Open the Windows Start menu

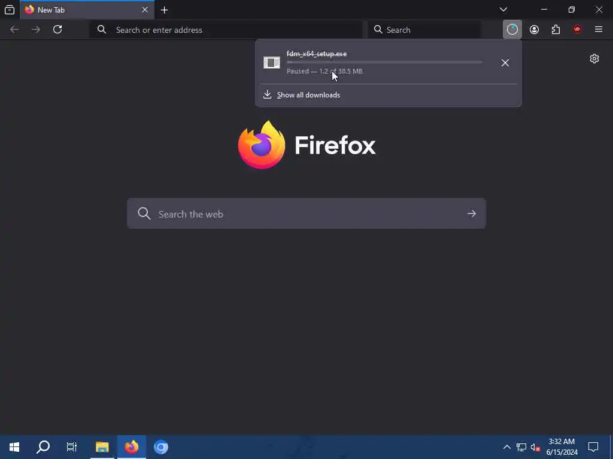click(x=14, y=447)
